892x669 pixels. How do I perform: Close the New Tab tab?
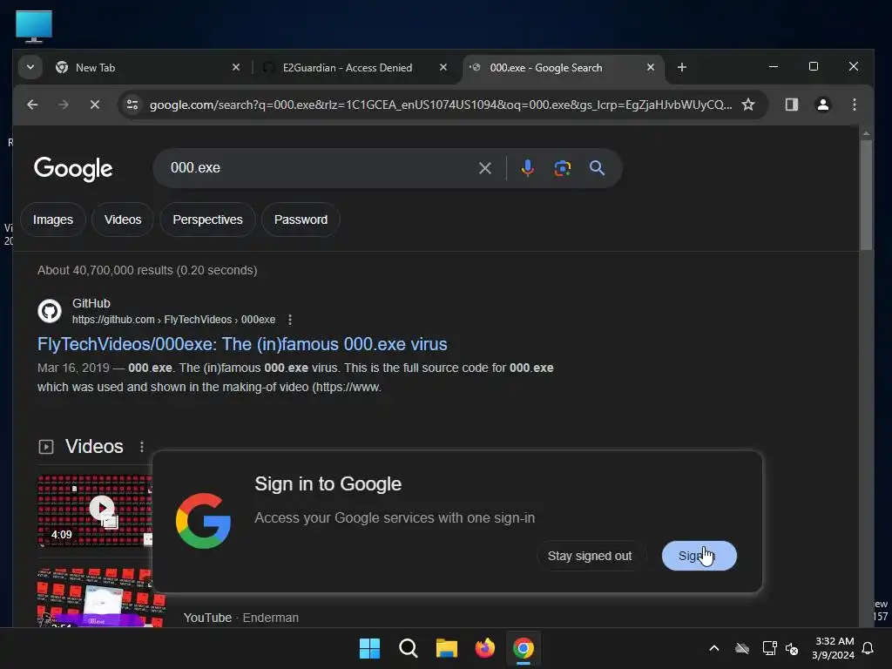236,67
